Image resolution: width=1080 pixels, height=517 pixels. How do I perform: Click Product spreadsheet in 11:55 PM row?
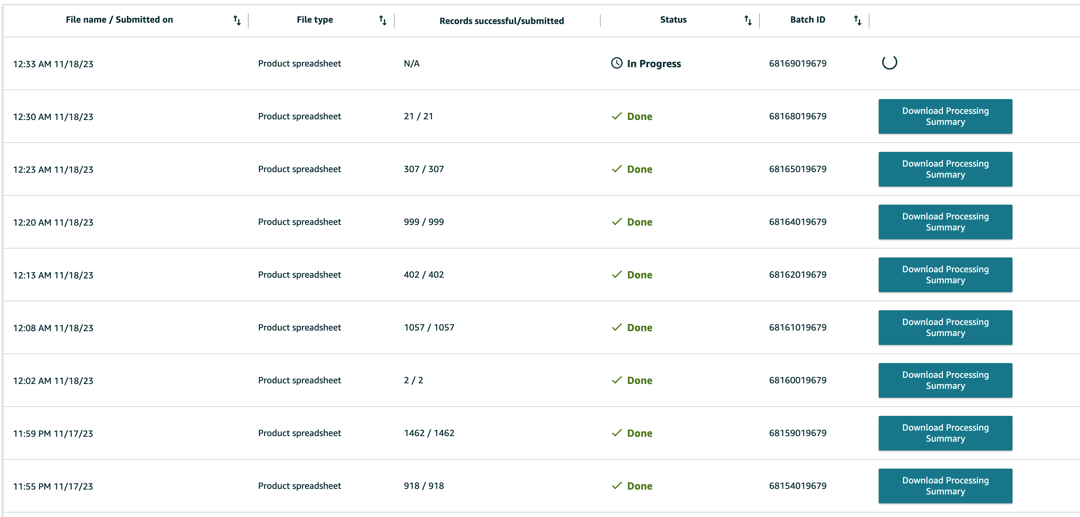point(299,486)
